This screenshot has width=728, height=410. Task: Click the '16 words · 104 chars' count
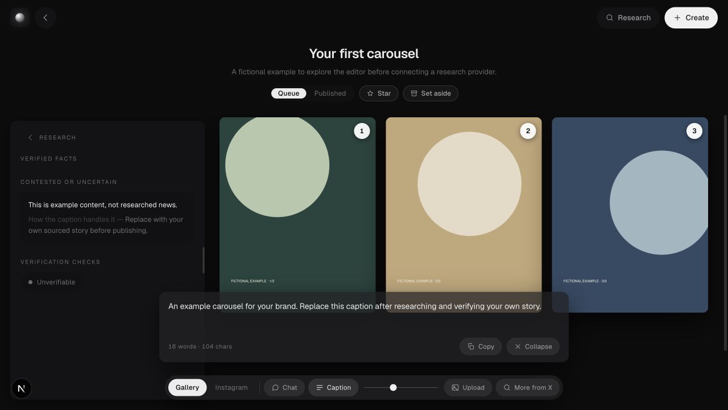200,346
